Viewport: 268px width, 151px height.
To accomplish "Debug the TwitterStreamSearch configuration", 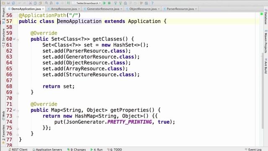I will point(109,3).
